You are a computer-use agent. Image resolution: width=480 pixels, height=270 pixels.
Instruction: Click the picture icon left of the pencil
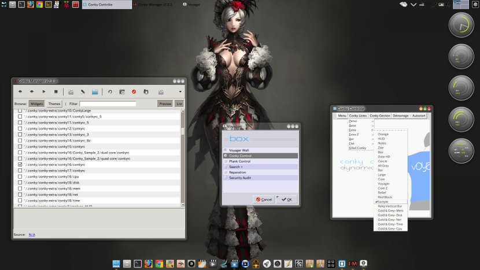click(x=71, y=92)
